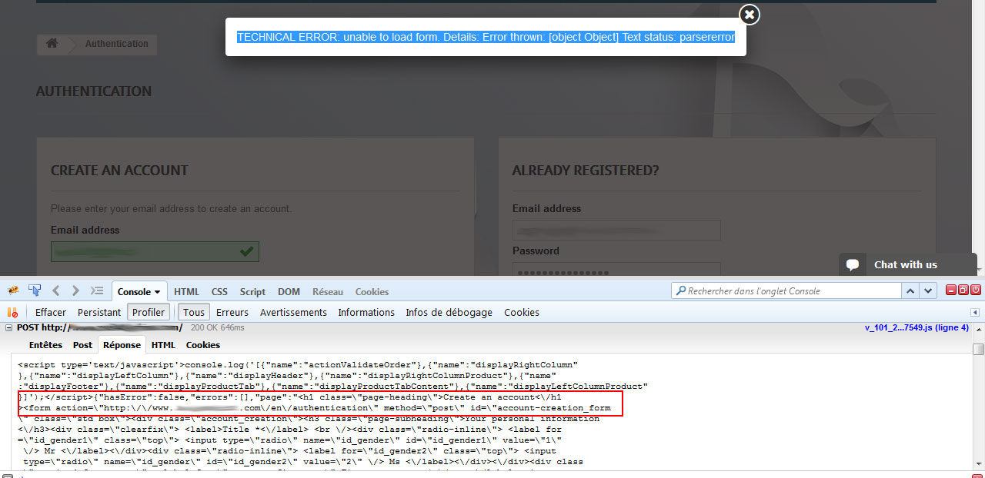Switch to the main Cookies panel tab

372,291
